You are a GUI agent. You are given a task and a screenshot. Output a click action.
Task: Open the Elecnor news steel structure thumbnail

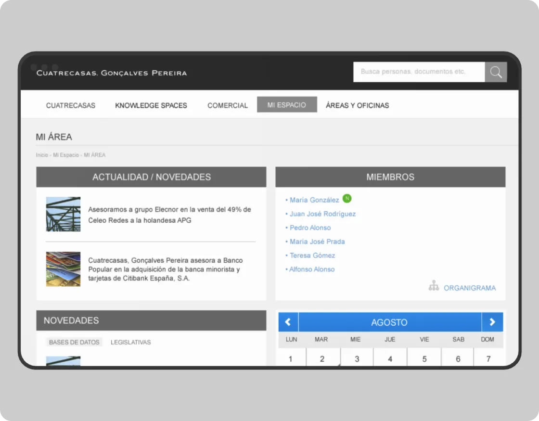[63, 214]
